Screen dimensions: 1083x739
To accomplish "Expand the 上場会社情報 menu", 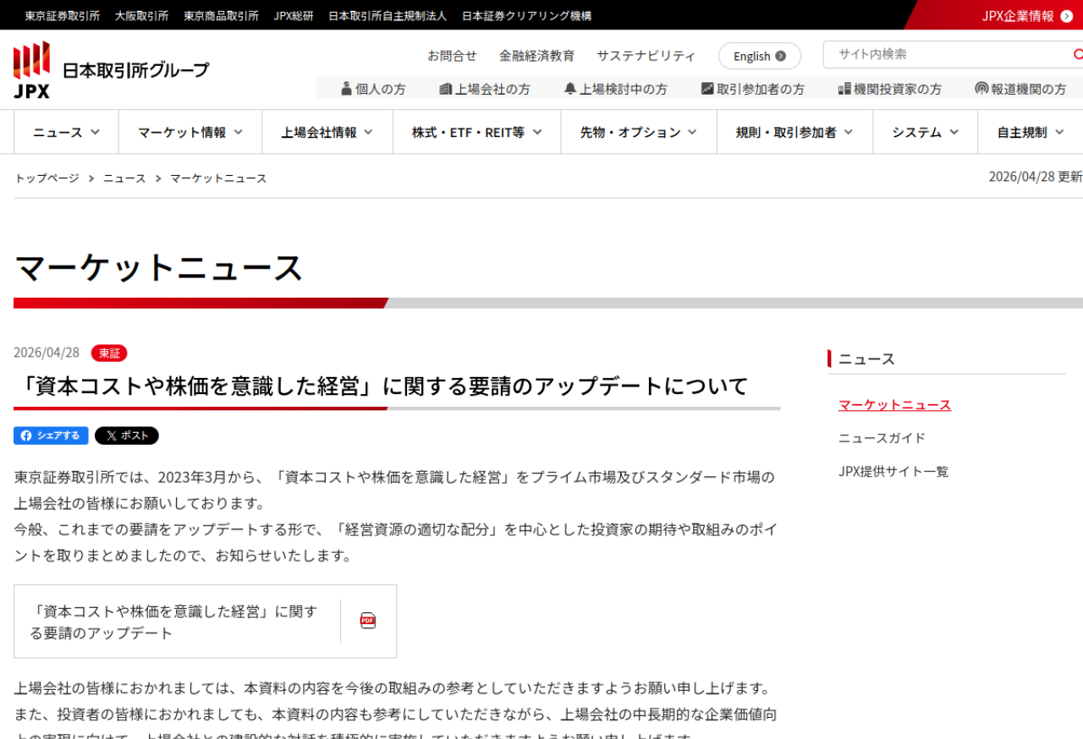I will coord(327,132).
